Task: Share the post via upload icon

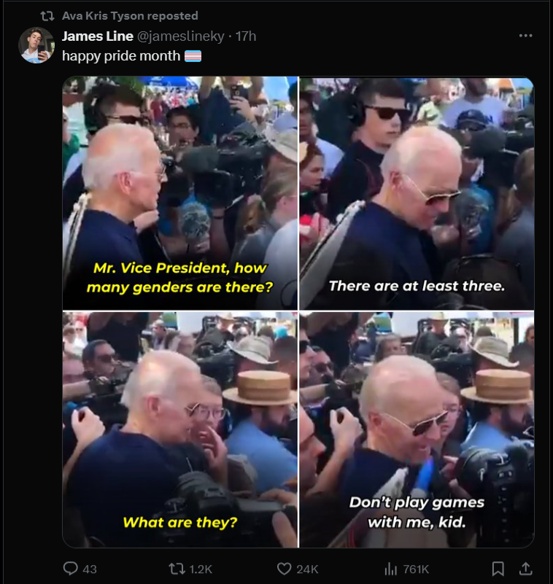Action: 525,569
